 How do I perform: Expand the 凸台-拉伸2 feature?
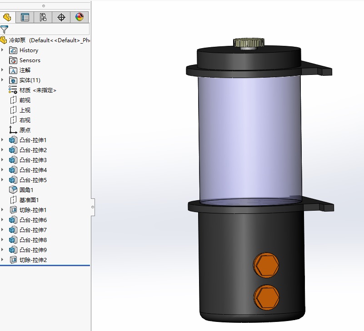(x=2, y=149)
